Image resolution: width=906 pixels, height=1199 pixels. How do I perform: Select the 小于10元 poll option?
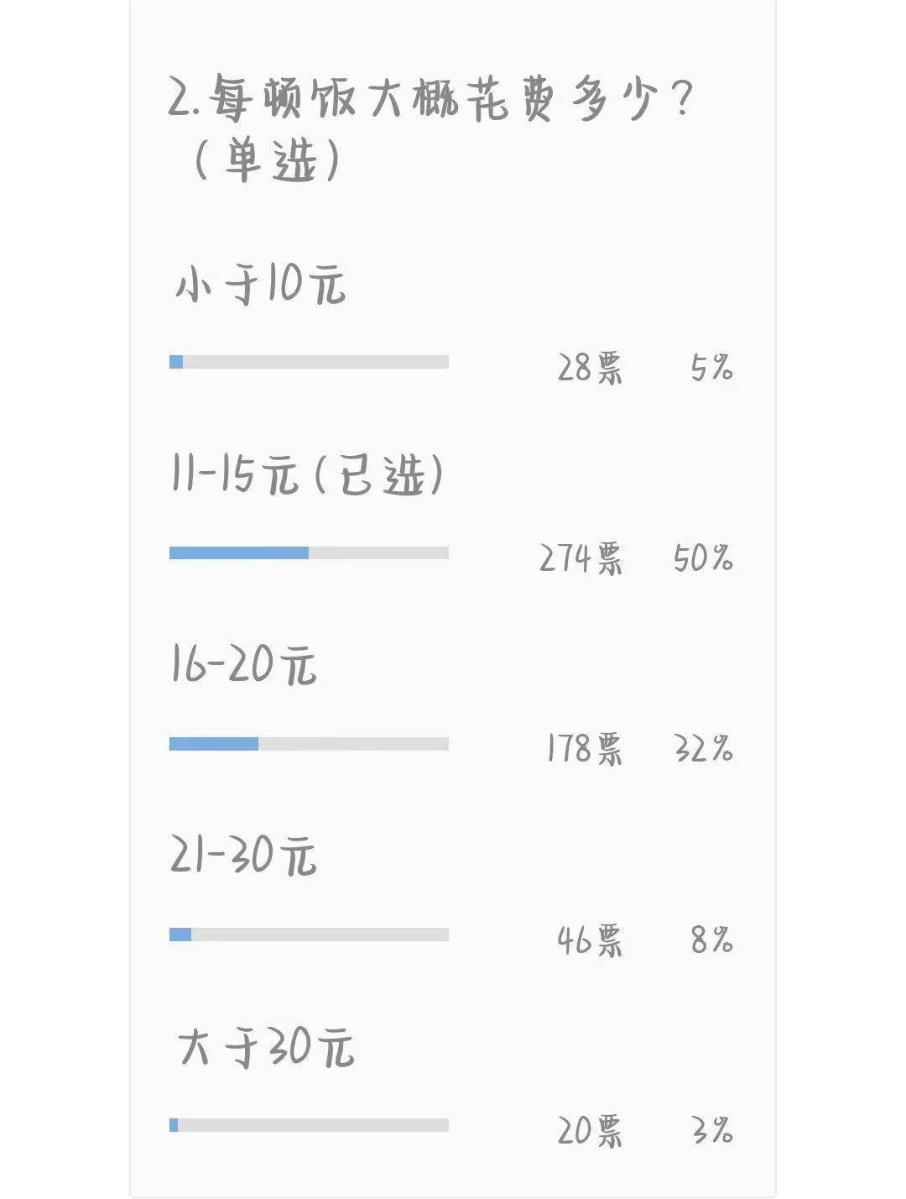pyautogui.click(x=260, y=286)
